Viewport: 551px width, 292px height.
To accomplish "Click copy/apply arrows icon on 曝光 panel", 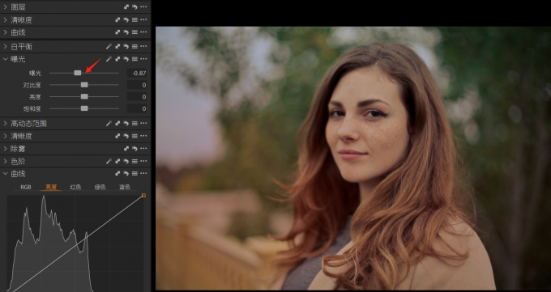I will click(117, 59).
